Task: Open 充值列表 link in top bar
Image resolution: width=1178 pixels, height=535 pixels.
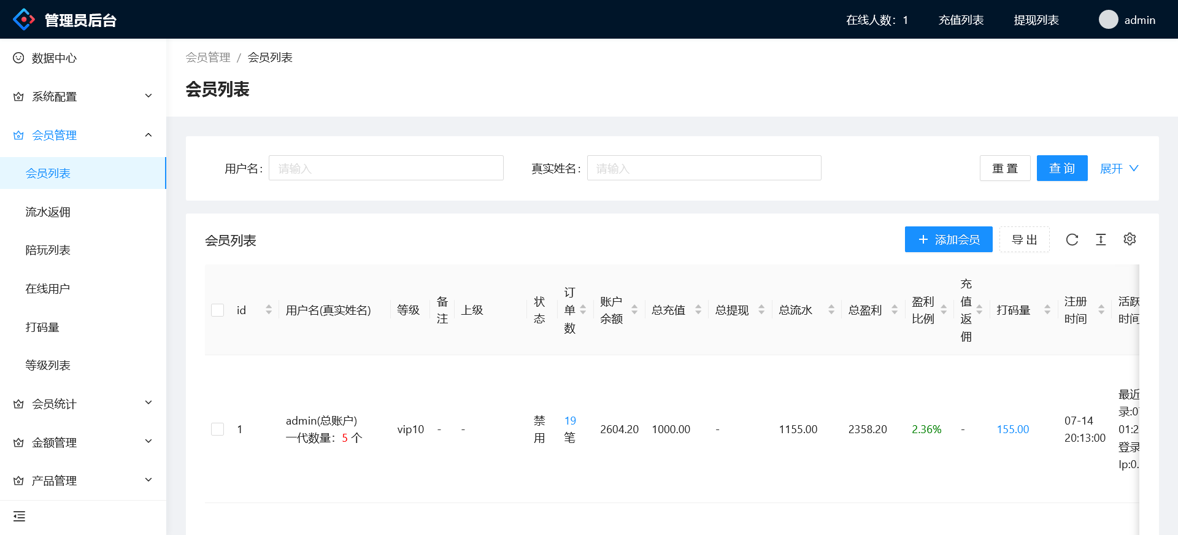Action: pos(961,20)
